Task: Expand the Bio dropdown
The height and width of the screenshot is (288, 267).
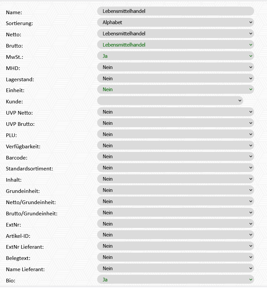Action: point(175,280)
